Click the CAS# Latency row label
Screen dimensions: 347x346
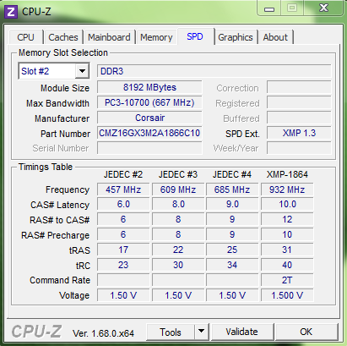pyautogui.click(x=60, y=205)
